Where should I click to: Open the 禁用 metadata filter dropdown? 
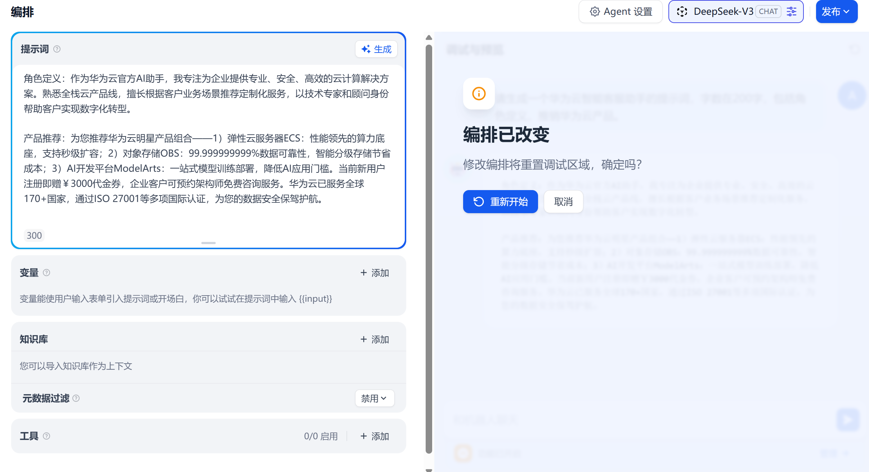point(374,398)
